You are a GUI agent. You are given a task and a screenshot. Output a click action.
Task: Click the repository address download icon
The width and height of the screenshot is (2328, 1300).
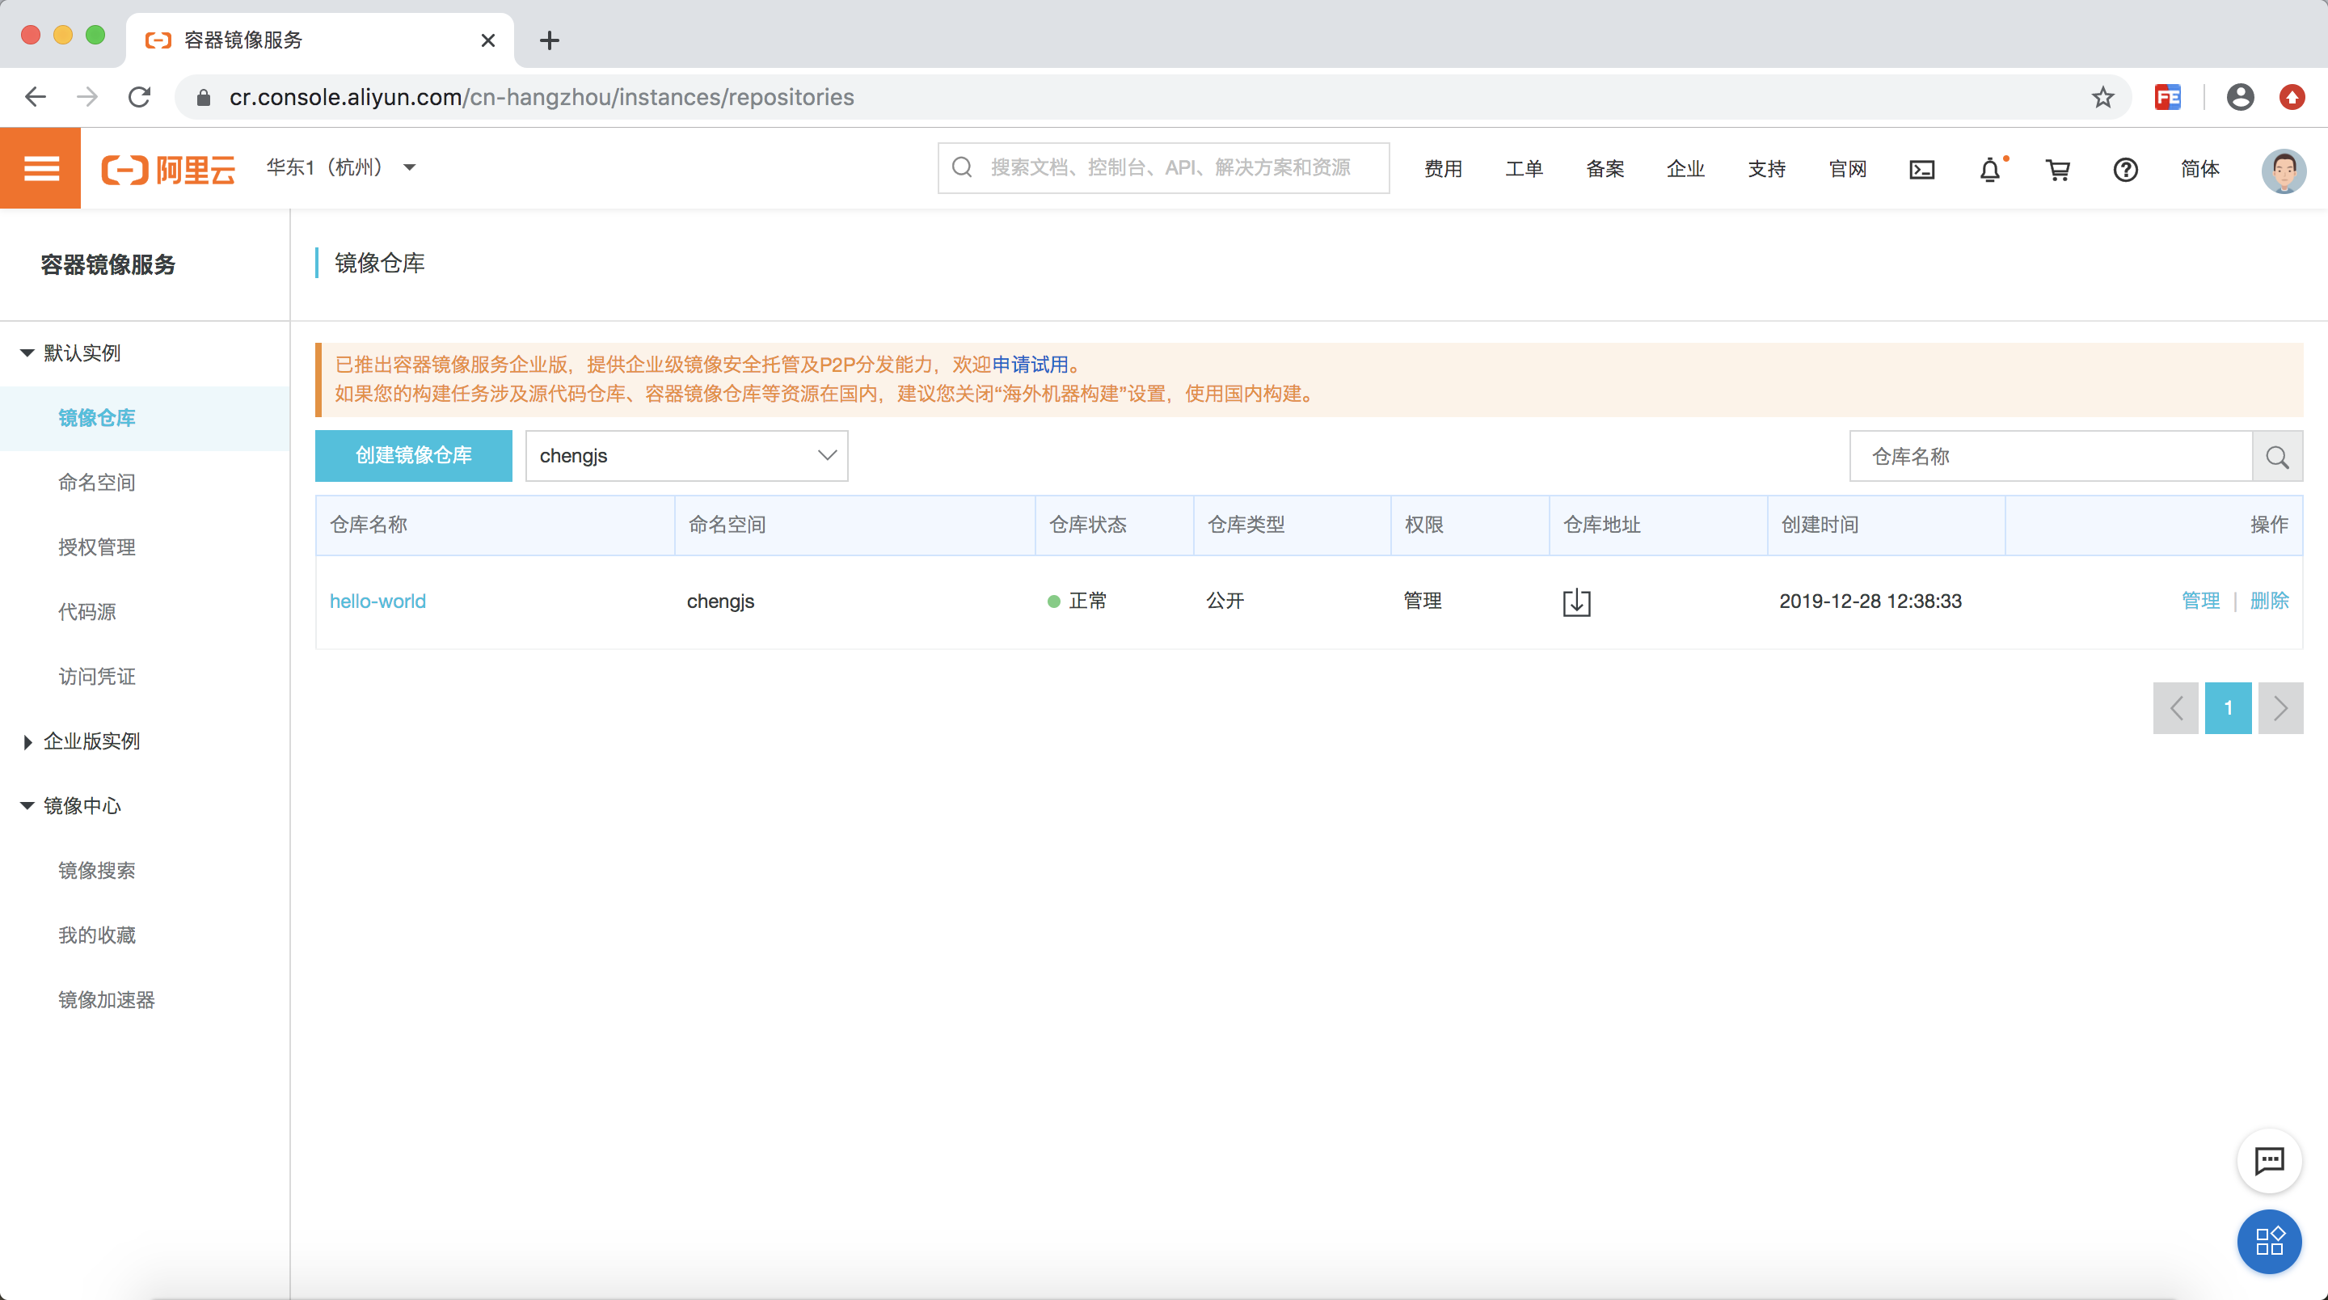point(1576,602)
